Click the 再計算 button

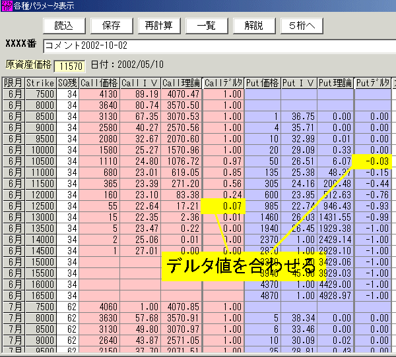click(159, 26)
